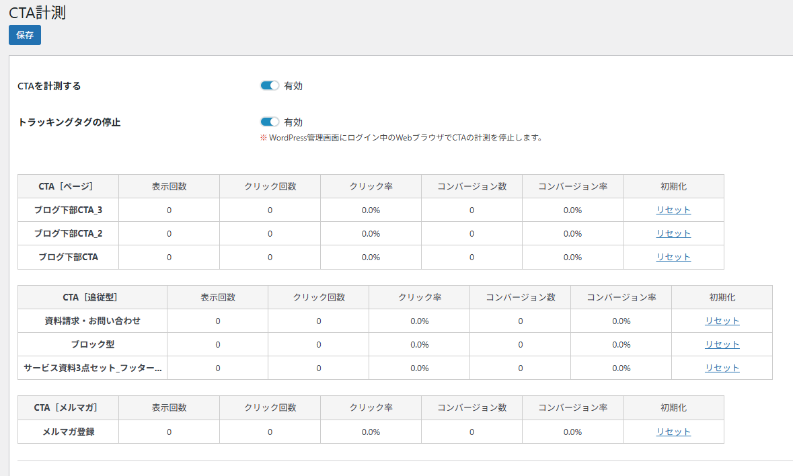Disable the CTAを計測する toggle

(x=269, y=85)
